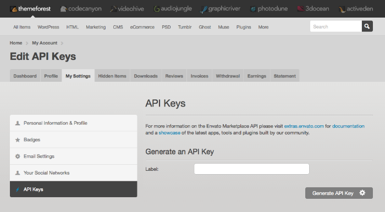This screenshot has width=385, height=212.
Task: Open the photodune marketplace logo
Action: click(x=269, y=9)
